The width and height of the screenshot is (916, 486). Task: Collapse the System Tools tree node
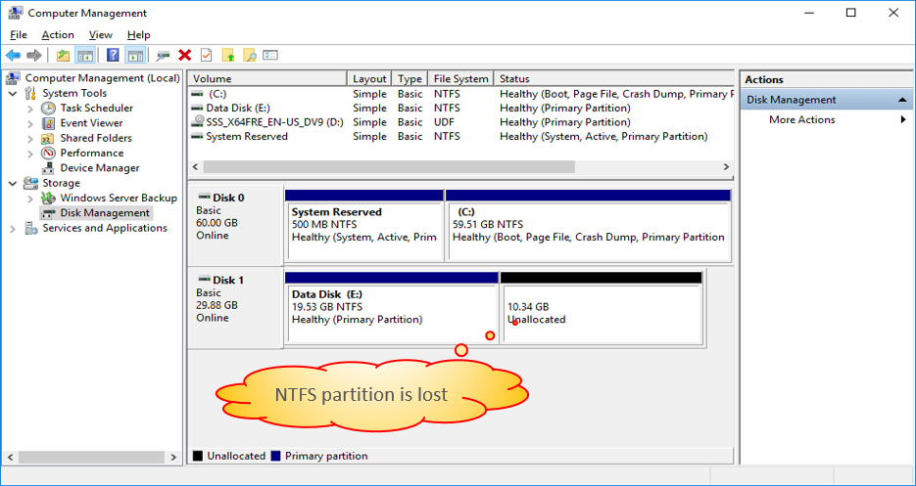point(13,93)
